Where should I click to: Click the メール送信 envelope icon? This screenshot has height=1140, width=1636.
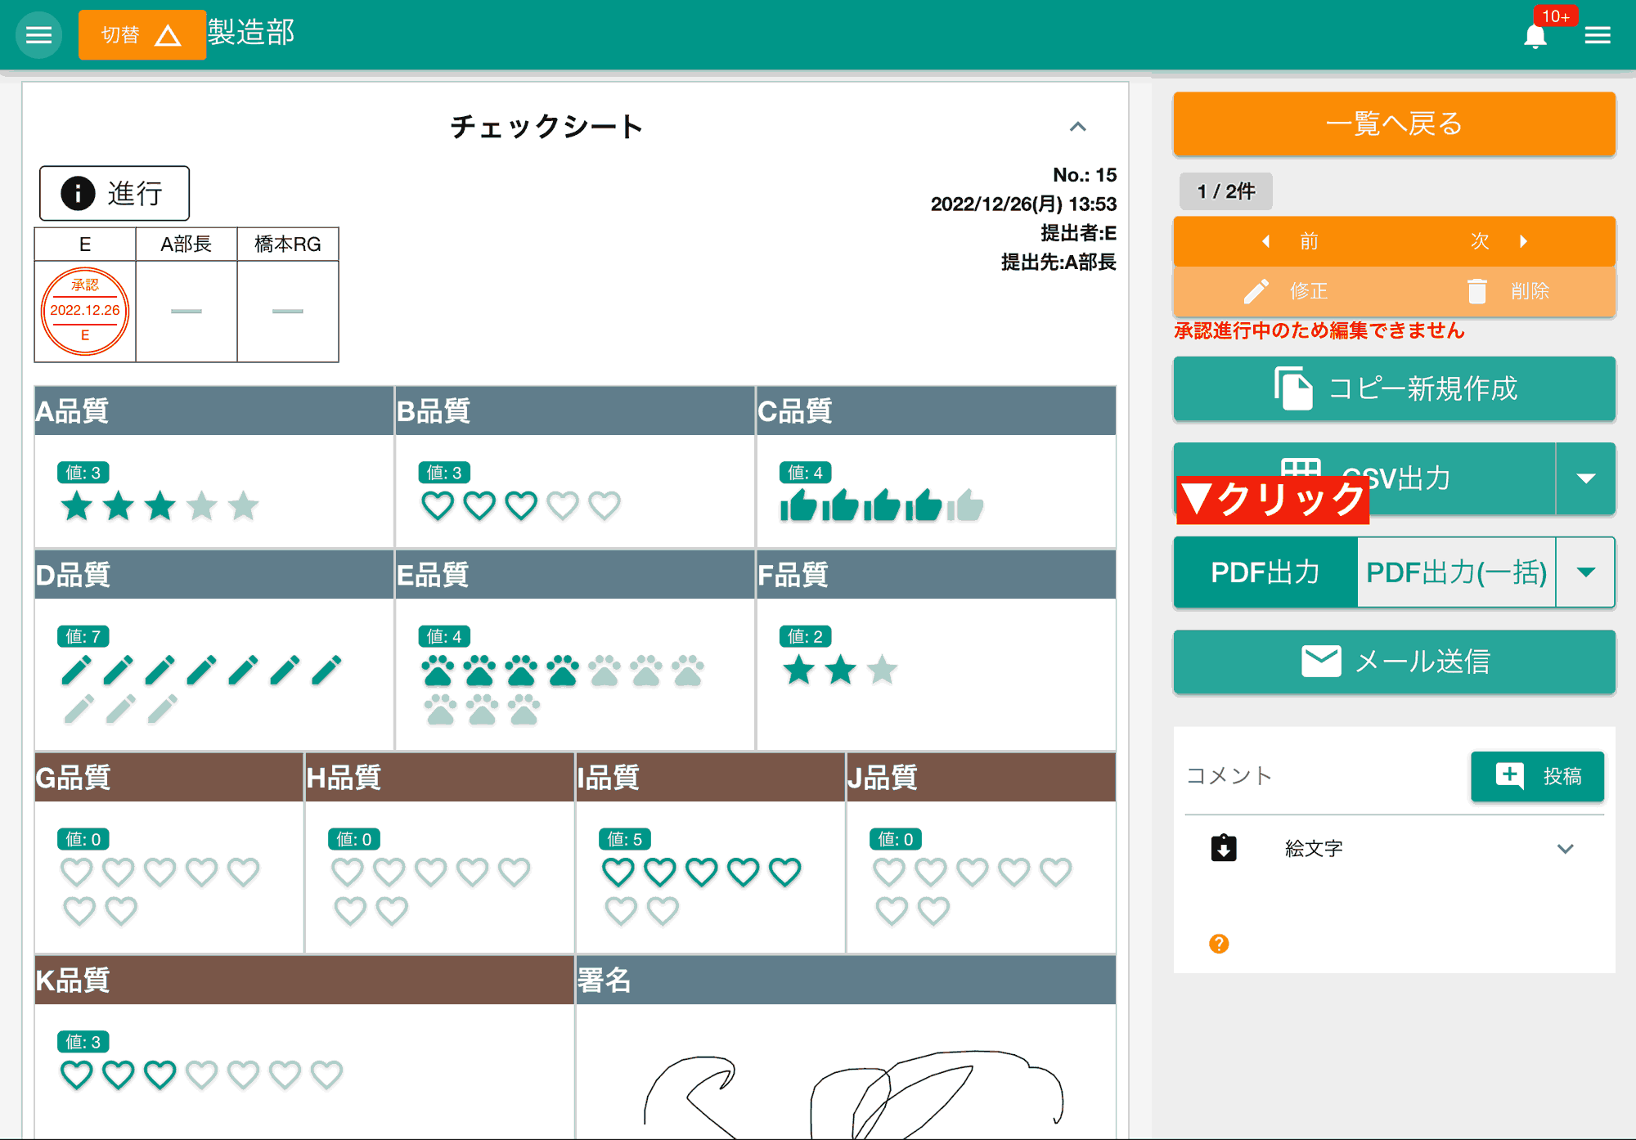[x=1320, y=662]
